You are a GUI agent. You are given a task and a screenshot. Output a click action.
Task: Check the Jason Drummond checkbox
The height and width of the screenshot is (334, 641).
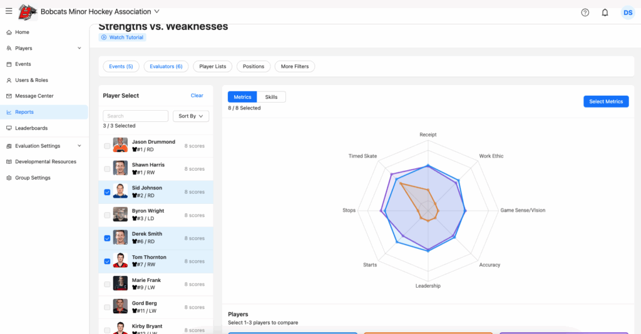pos(107,146)
